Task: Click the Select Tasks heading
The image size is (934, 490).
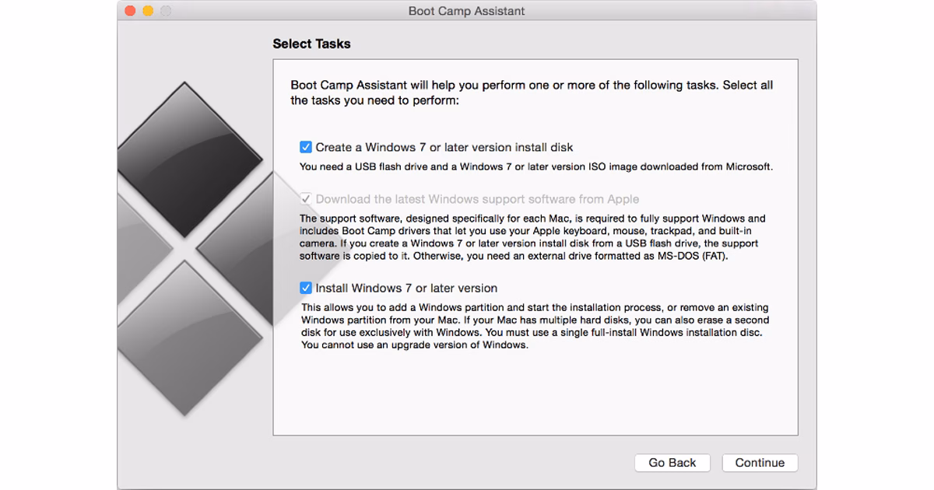Action: click(311, 44)
